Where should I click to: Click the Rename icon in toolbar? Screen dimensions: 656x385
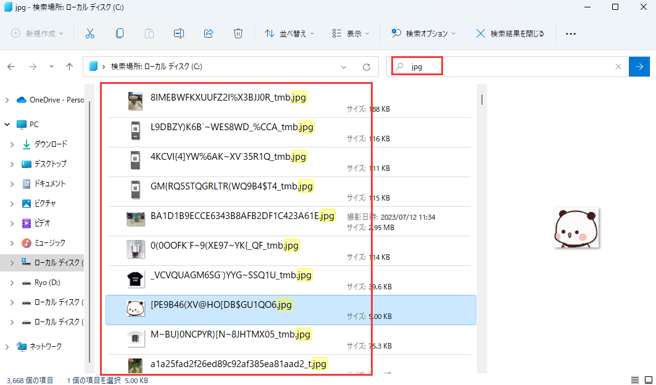pyautogui.click(x=179, y=33)
